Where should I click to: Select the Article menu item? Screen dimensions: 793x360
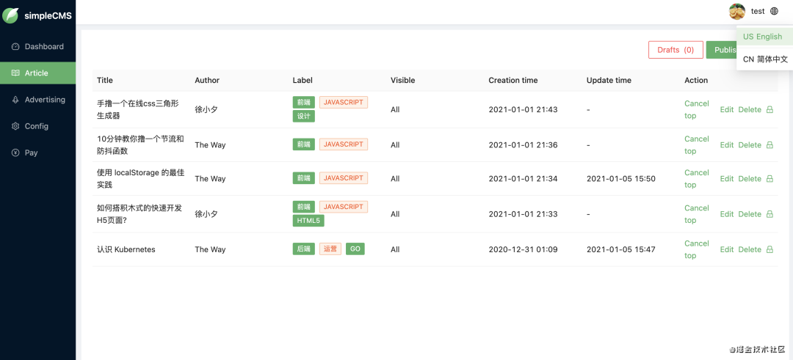point(38,73)
